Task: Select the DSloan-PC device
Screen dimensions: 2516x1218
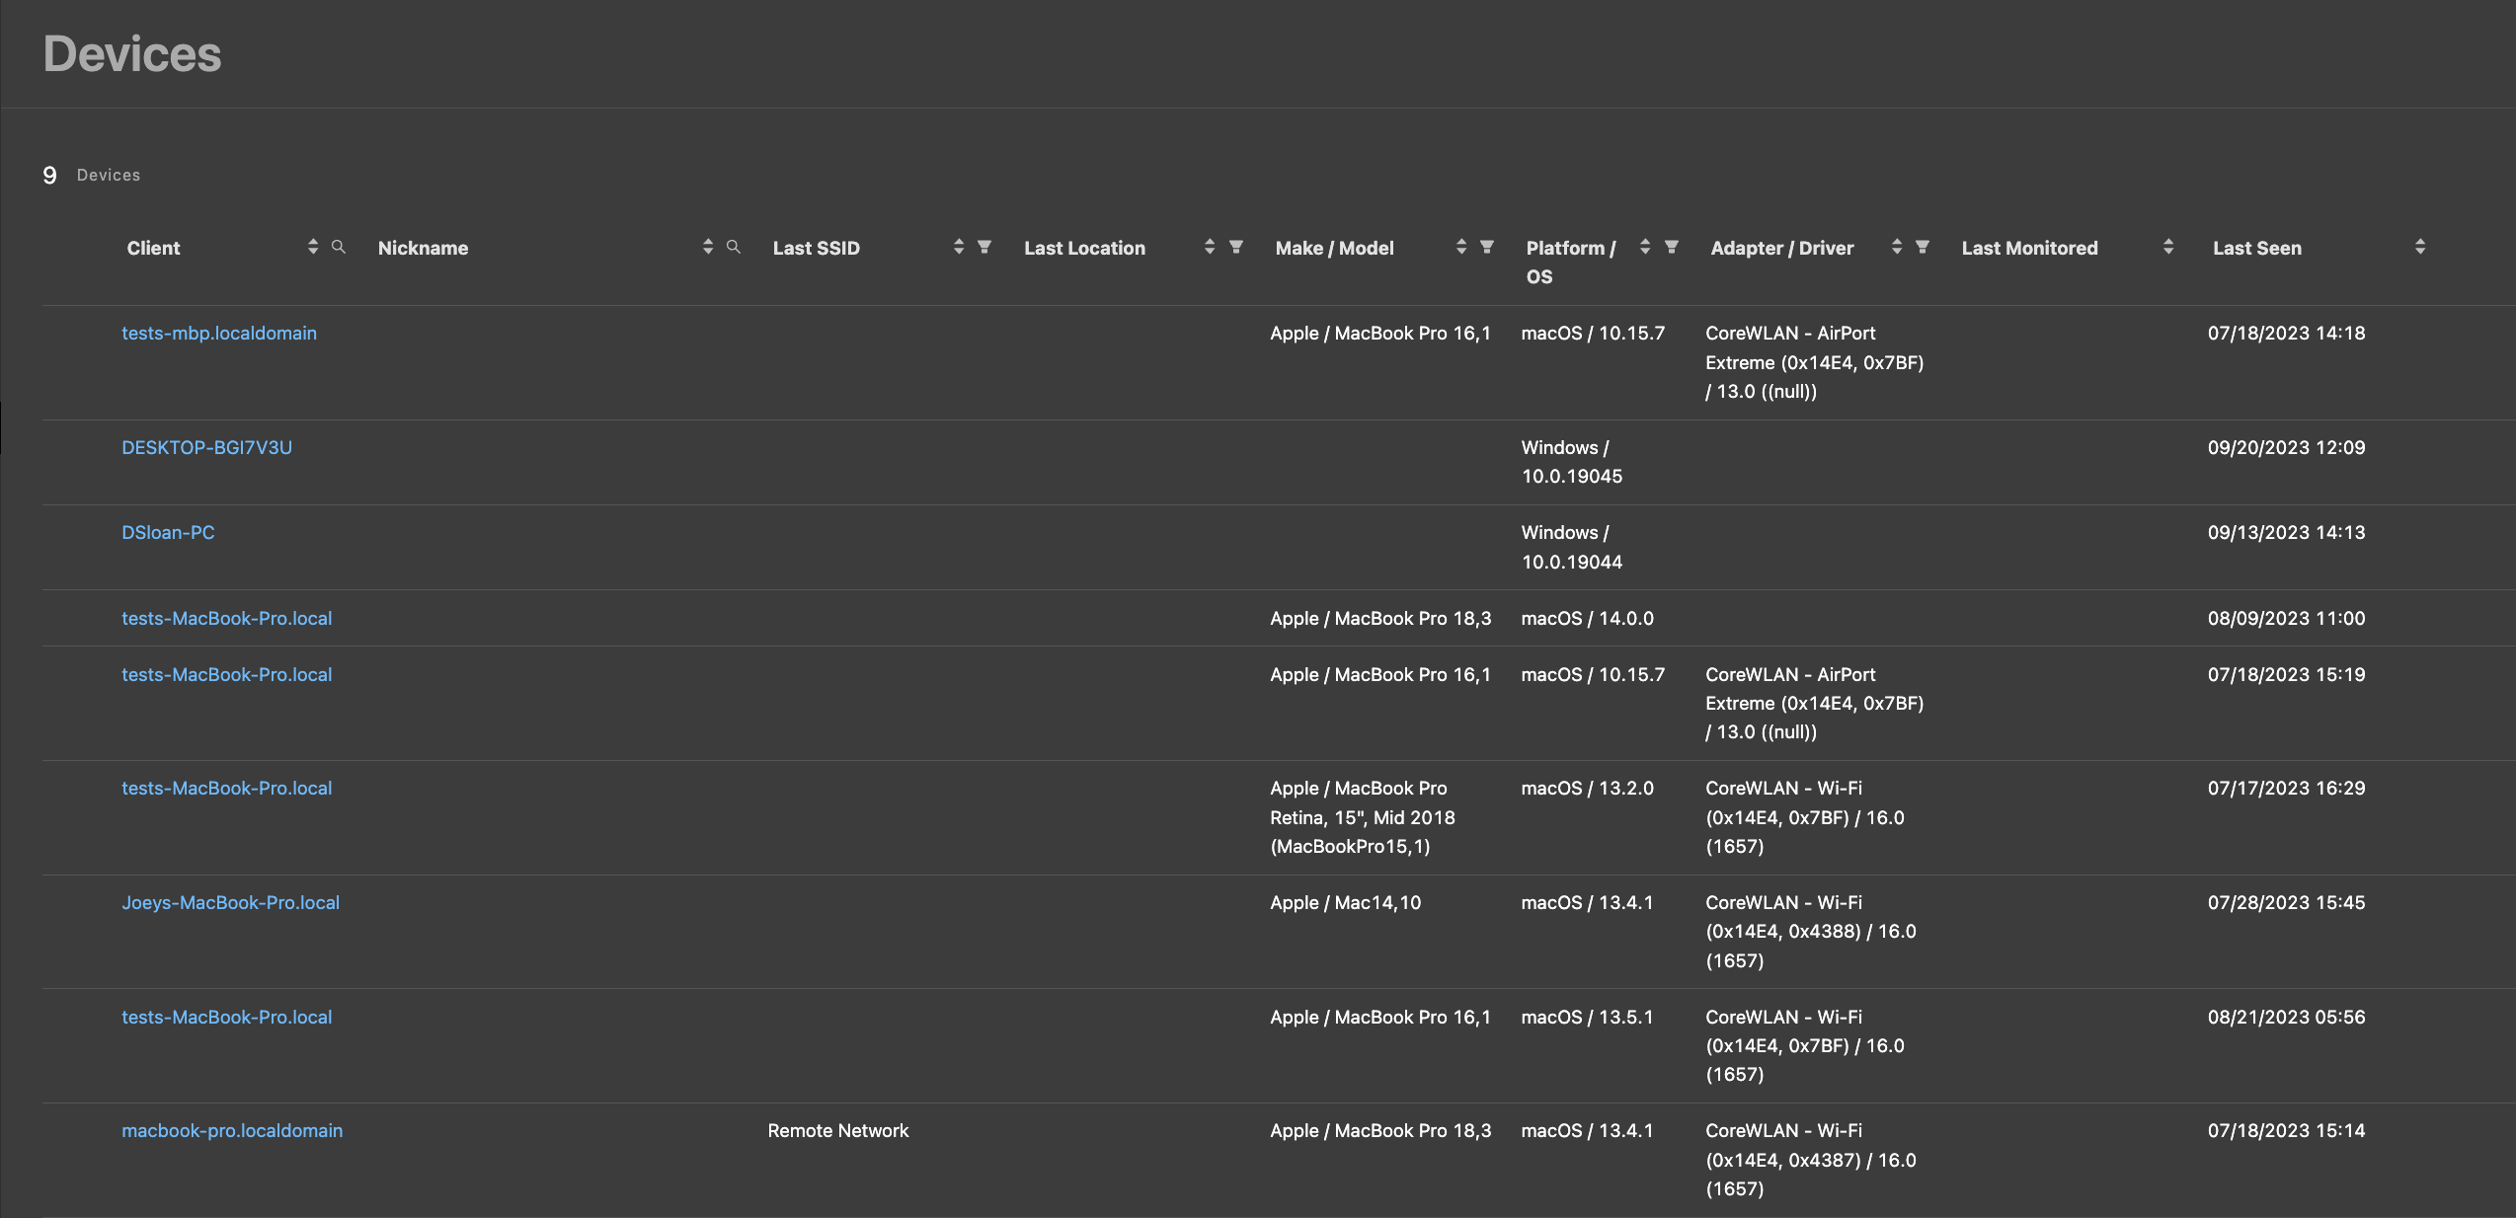Action: coord(168,532)
